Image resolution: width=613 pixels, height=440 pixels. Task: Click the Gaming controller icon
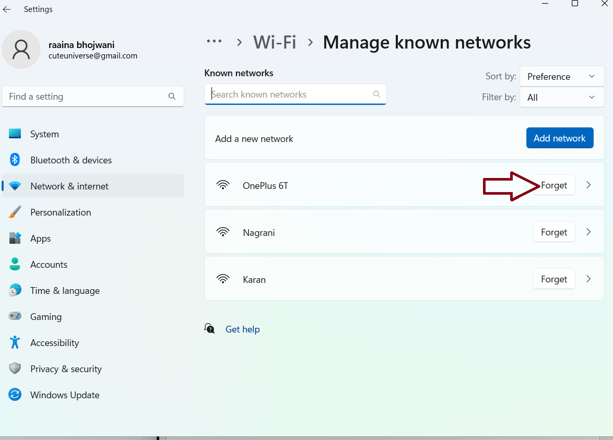coord(15,316)
